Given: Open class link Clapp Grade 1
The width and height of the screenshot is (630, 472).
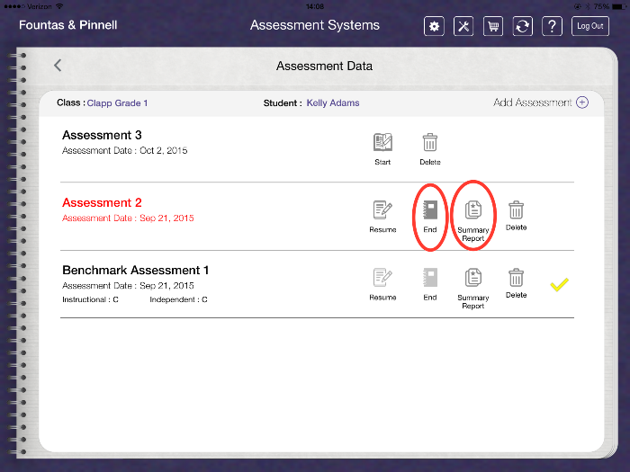Looking at the screenshot, I should pos(117,103).
